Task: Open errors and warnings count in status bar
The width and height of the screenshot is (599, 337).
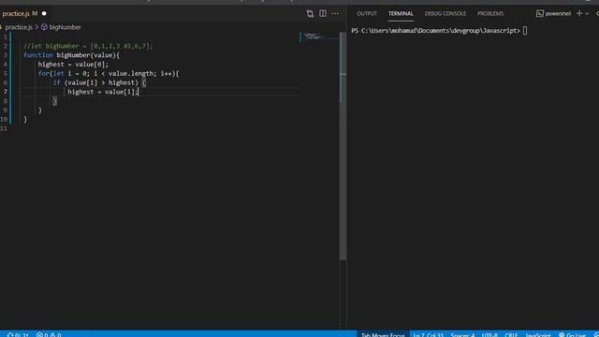Action: point(49,334)
